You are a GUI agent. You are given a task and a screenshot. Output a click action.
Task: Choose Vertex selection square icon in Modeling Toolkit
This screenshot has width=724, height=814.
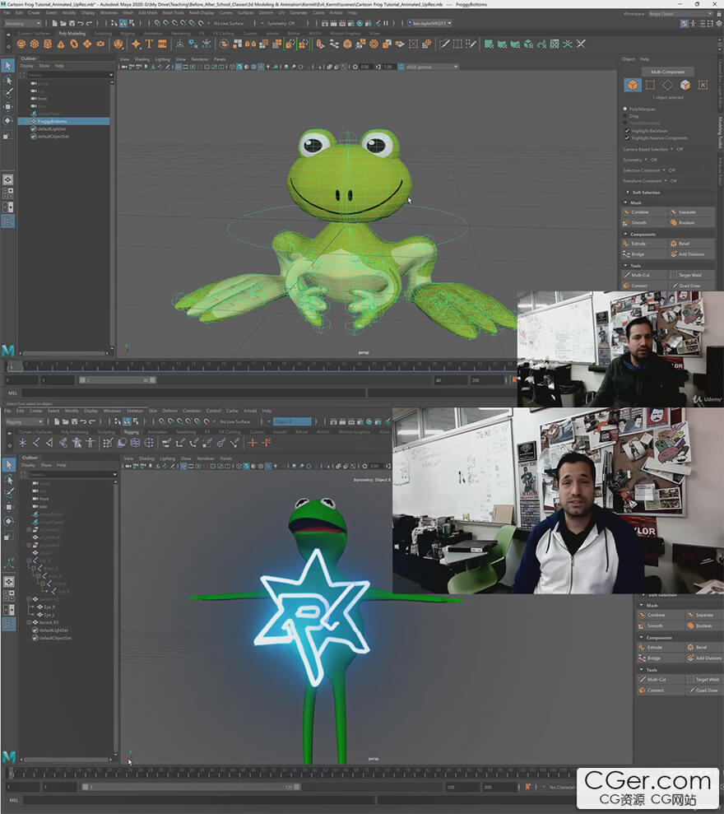[650, 85]
